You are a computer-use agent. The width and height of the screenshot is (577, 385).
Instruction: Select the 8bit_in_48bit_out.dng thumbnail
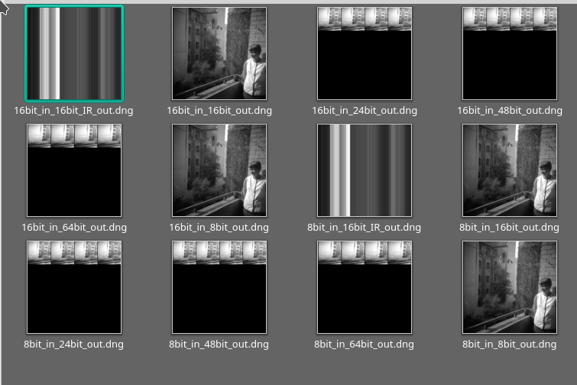coord(219,287)
